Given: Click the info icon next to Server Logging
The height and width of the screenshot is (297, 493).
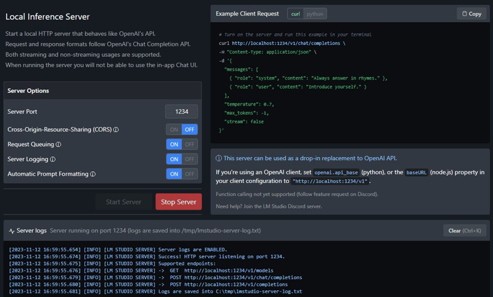Looking at the screenshot, I should 52,160.
